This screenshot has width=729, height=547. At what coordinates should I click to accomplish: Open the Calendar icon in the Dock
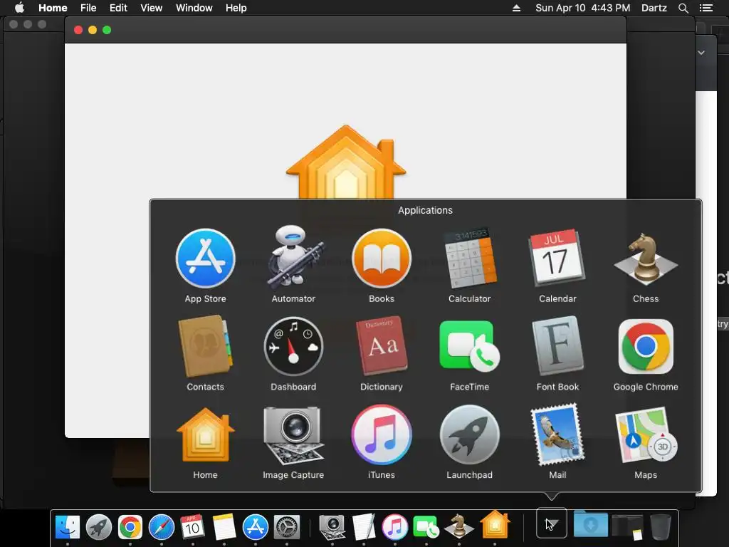[x=192, y=527]
